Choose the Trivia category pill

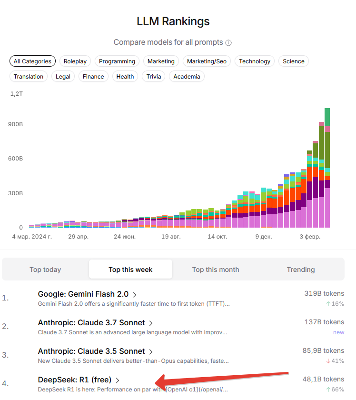pos(154,77)
